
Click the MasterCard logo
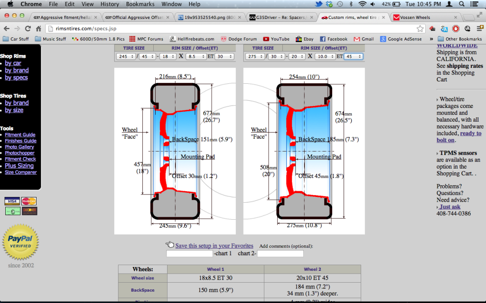point(29,201)
